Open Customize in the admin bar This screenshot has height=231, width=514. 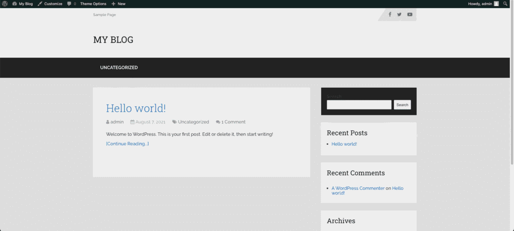[50, 4]
